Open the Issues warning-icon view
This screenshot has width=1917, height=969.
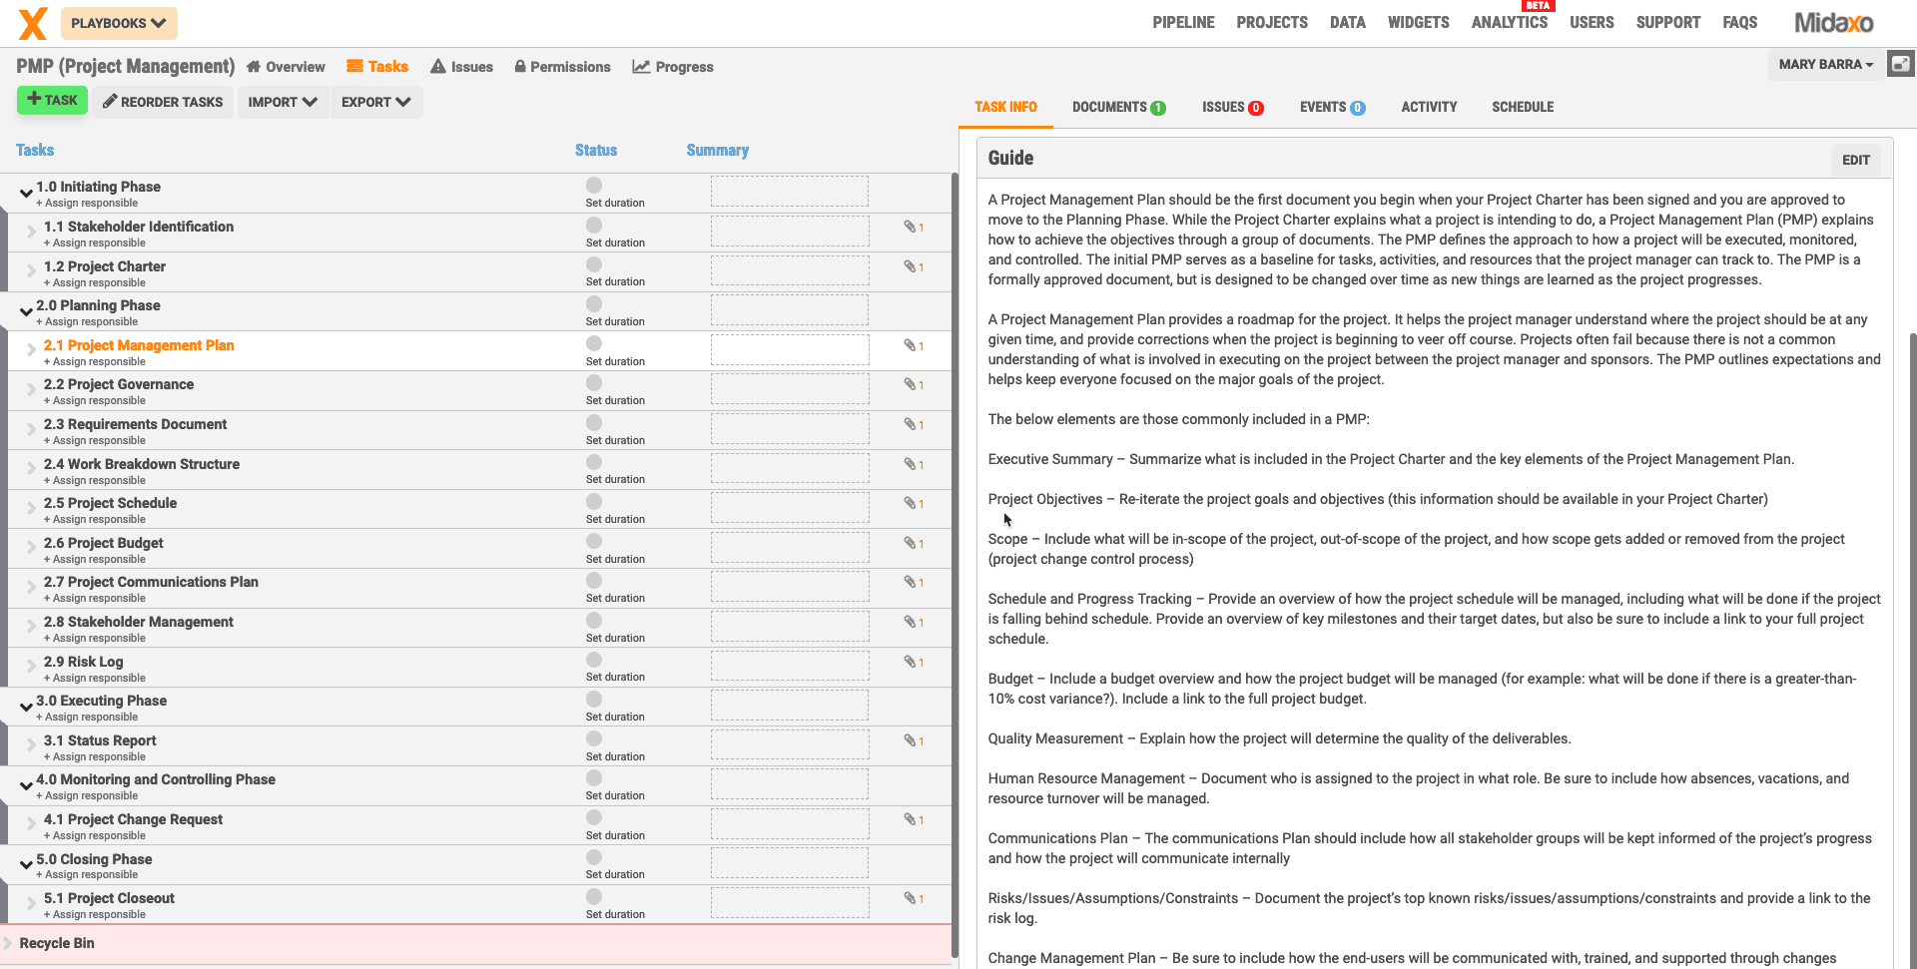tap(461, 67)
